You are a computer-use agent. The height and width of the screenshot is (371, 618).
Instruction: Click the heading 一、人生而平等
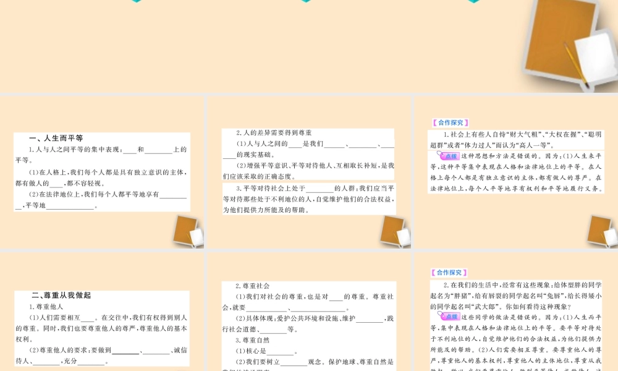tap(56, 139)
